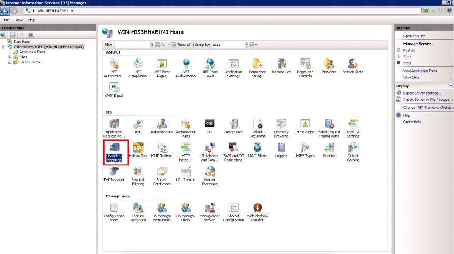Image resolution: width=454 pixels, height=254 pixels.
Task: Open the Compression feature
Action: [233, 126]
